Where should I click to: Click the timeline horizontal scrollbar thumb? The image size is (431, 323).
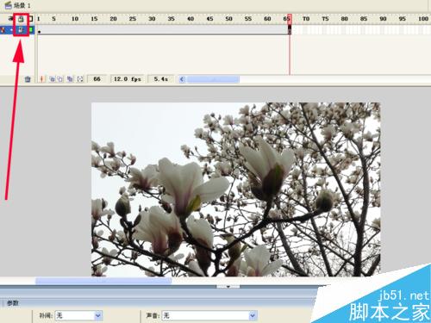click(x=213, y=79)
